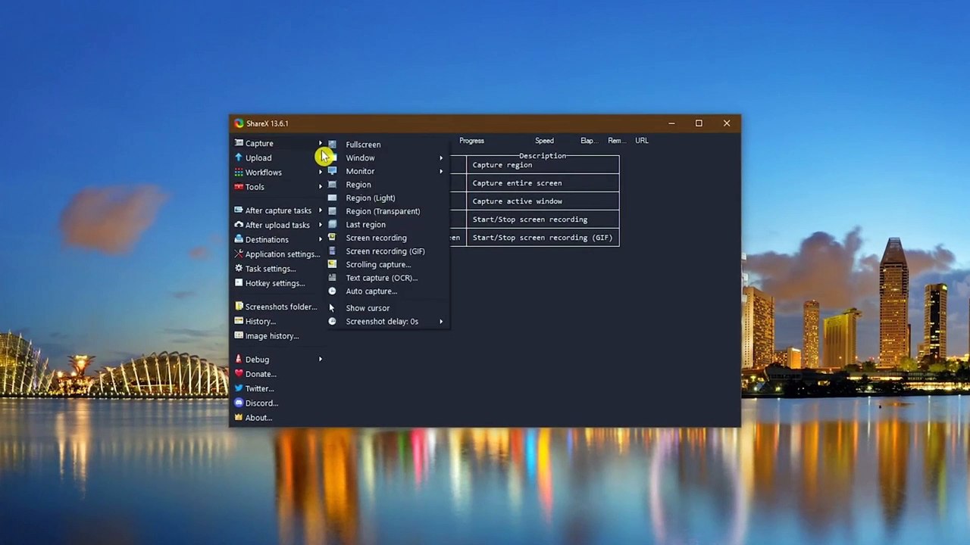Click 'Capture entire screen' hotkey description
The height and width of the screenshot is (545, 970).
tap(517, 183)
